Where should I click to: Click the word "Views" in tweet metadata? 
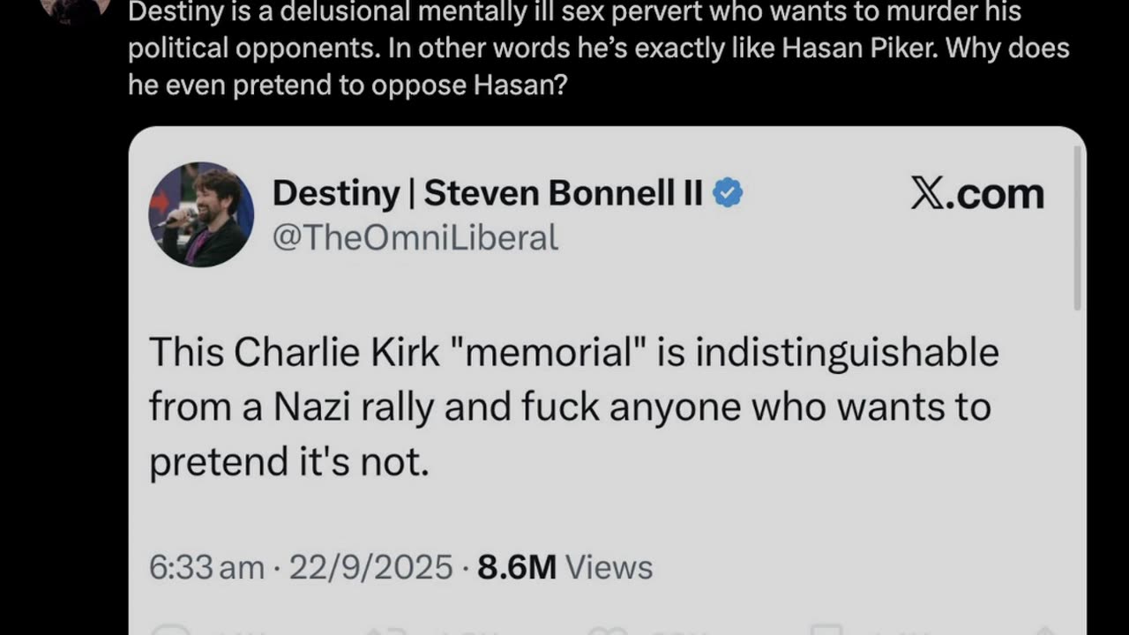click(609, 567)
